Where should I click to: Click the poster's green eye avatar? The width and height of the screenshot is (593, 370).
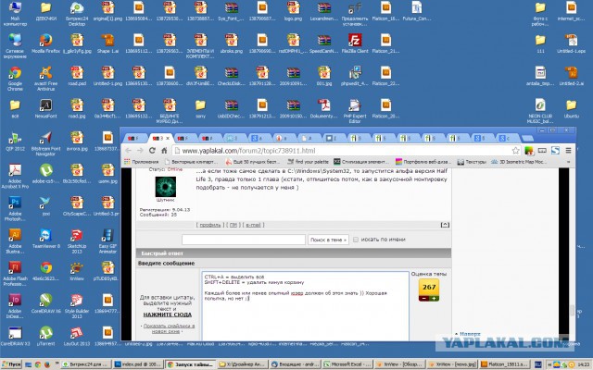[166, 186]
